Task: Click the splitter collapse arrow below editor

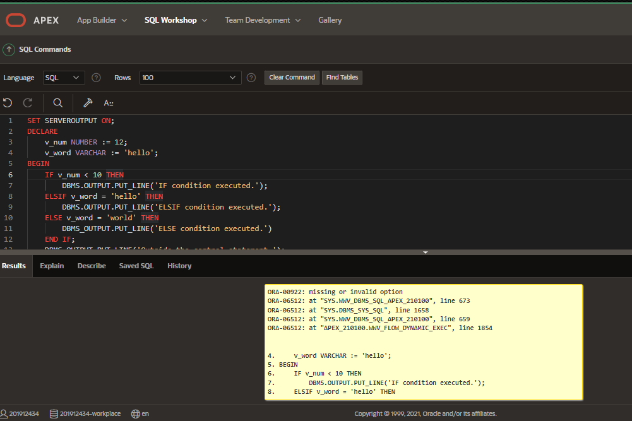Action: click(x=426, y=252)
